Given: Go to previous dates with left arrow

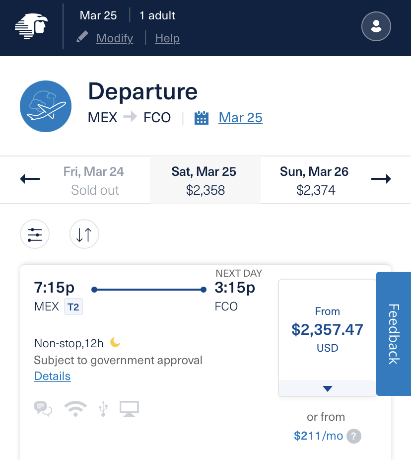Looking at the screenshot, I should pyautogui.click(x=30, y=179).
